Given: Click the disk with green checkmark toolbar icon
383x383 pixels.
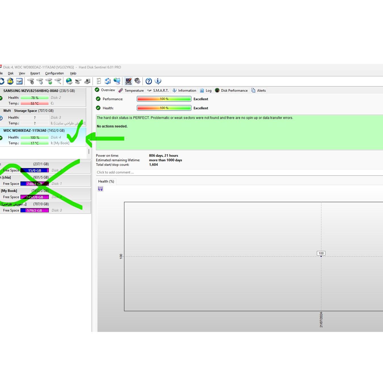Looking at the screenshot, I should click(x=49, y=81).
